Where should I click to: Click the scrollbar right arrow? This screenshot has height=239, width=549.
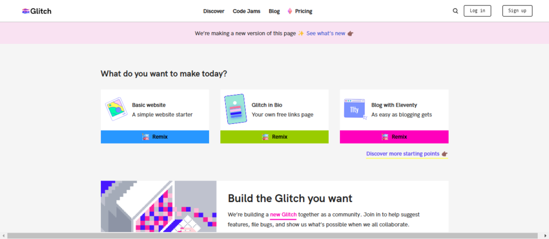coord(545,235)
